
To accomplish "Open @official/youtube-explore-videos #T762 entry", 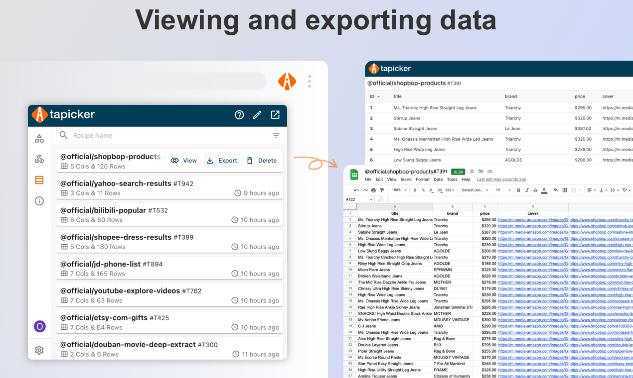I will click(x=169, y=295).
